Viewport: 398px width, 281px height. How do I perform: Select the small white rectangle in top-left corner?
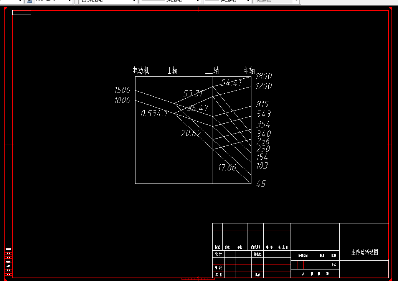click(x=21, y=12)
